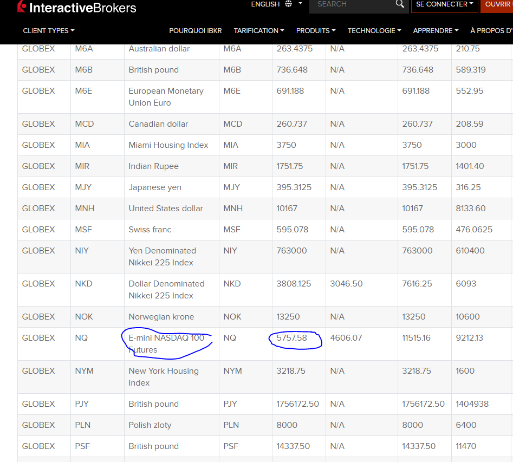Open the À PROPOS menu item
The height and width of the screenshot is (462, 513).
(x=491, y=31)
